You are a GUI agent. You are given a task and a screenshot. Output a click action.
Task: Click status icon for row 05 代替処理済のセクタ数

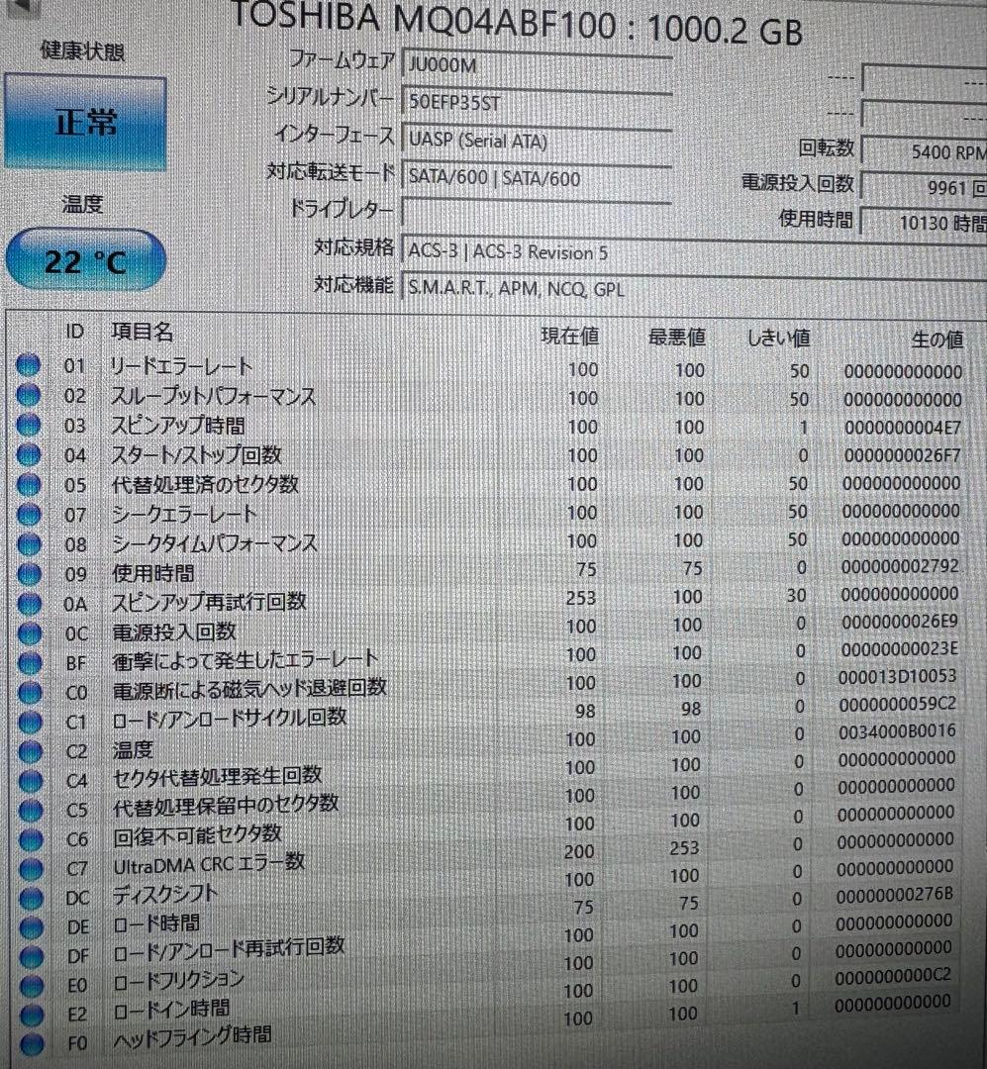pyautogui.click(x=29, y=484)
